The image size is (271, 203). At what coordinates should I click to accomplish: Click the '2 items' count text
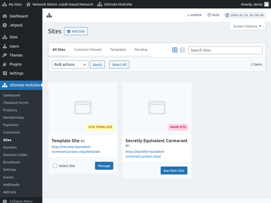click(256, 64)
